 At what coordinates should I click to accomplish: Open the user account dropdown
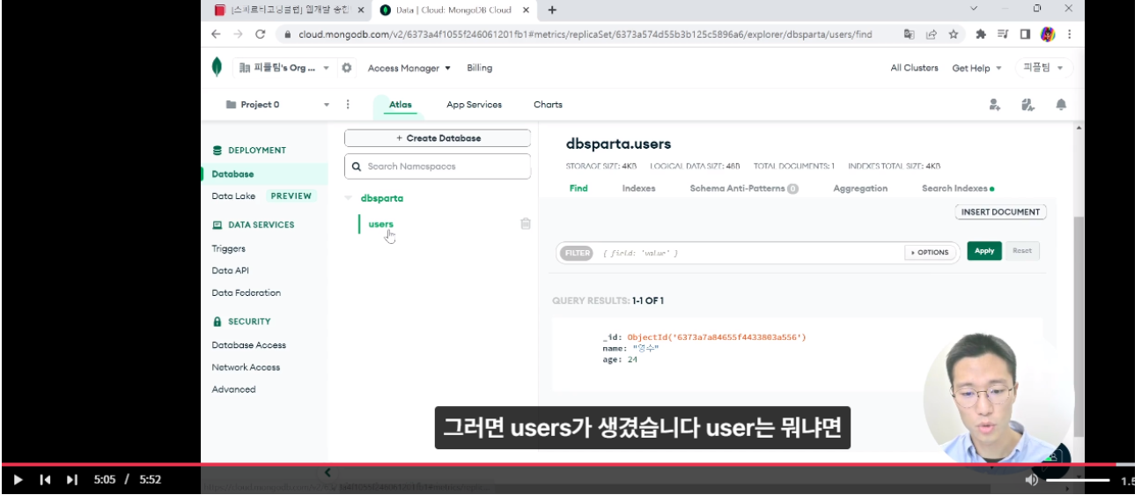point(1044,68)
